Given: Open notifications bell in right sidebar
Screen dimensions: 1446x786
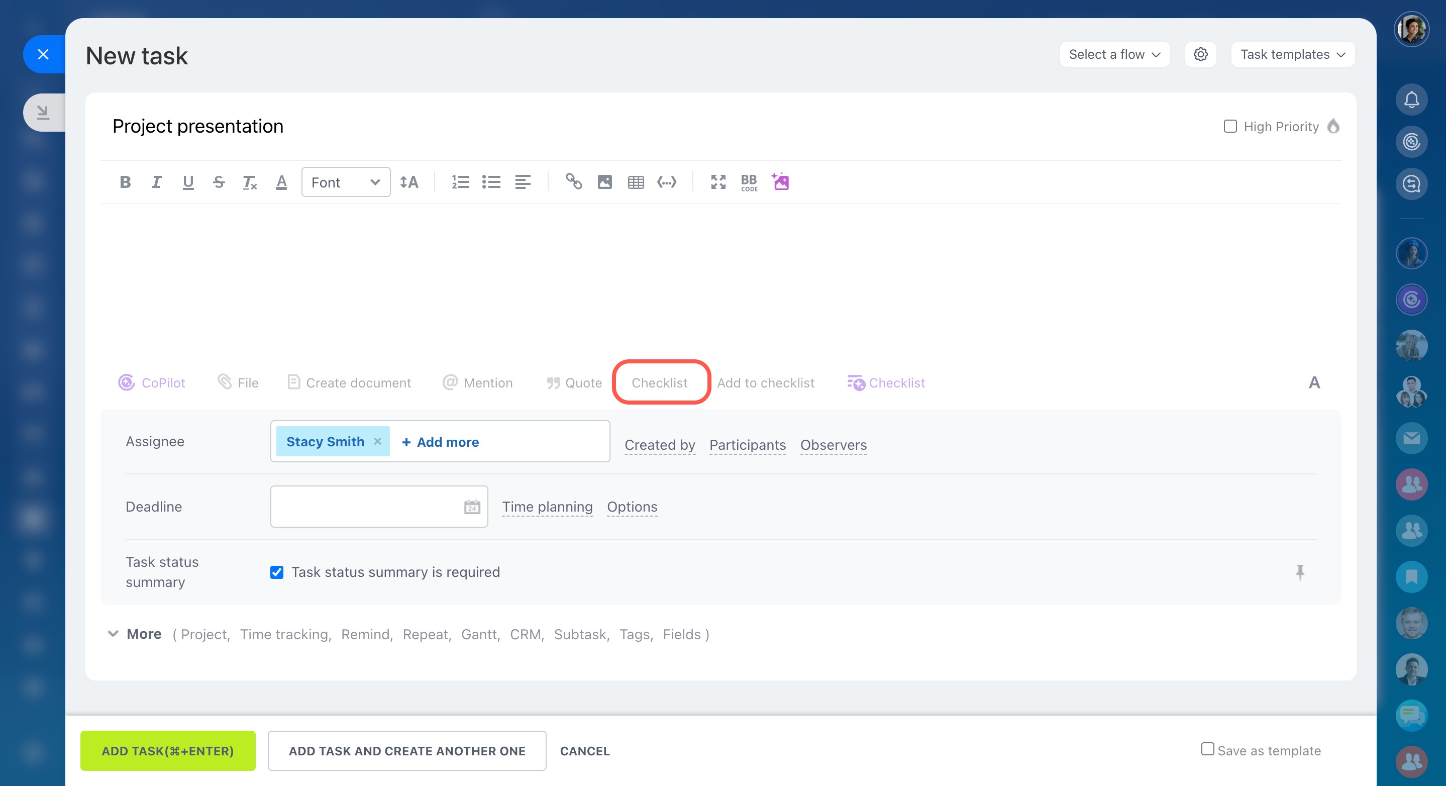Looking at the screenshot, I should [x=1411, y=100].
